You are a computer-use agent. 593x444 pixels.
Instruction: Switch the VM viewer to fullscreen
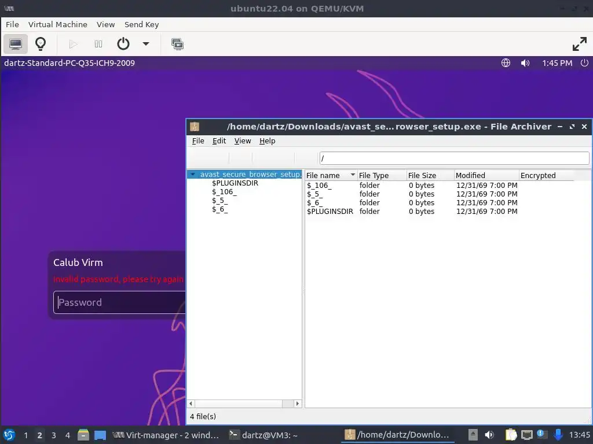point(579,44)
